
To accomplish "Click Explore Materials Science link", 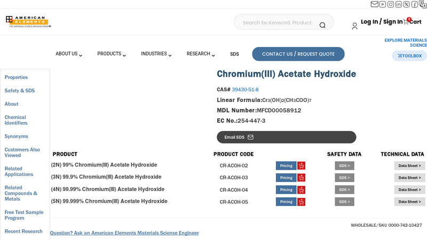I will point(406,43).
